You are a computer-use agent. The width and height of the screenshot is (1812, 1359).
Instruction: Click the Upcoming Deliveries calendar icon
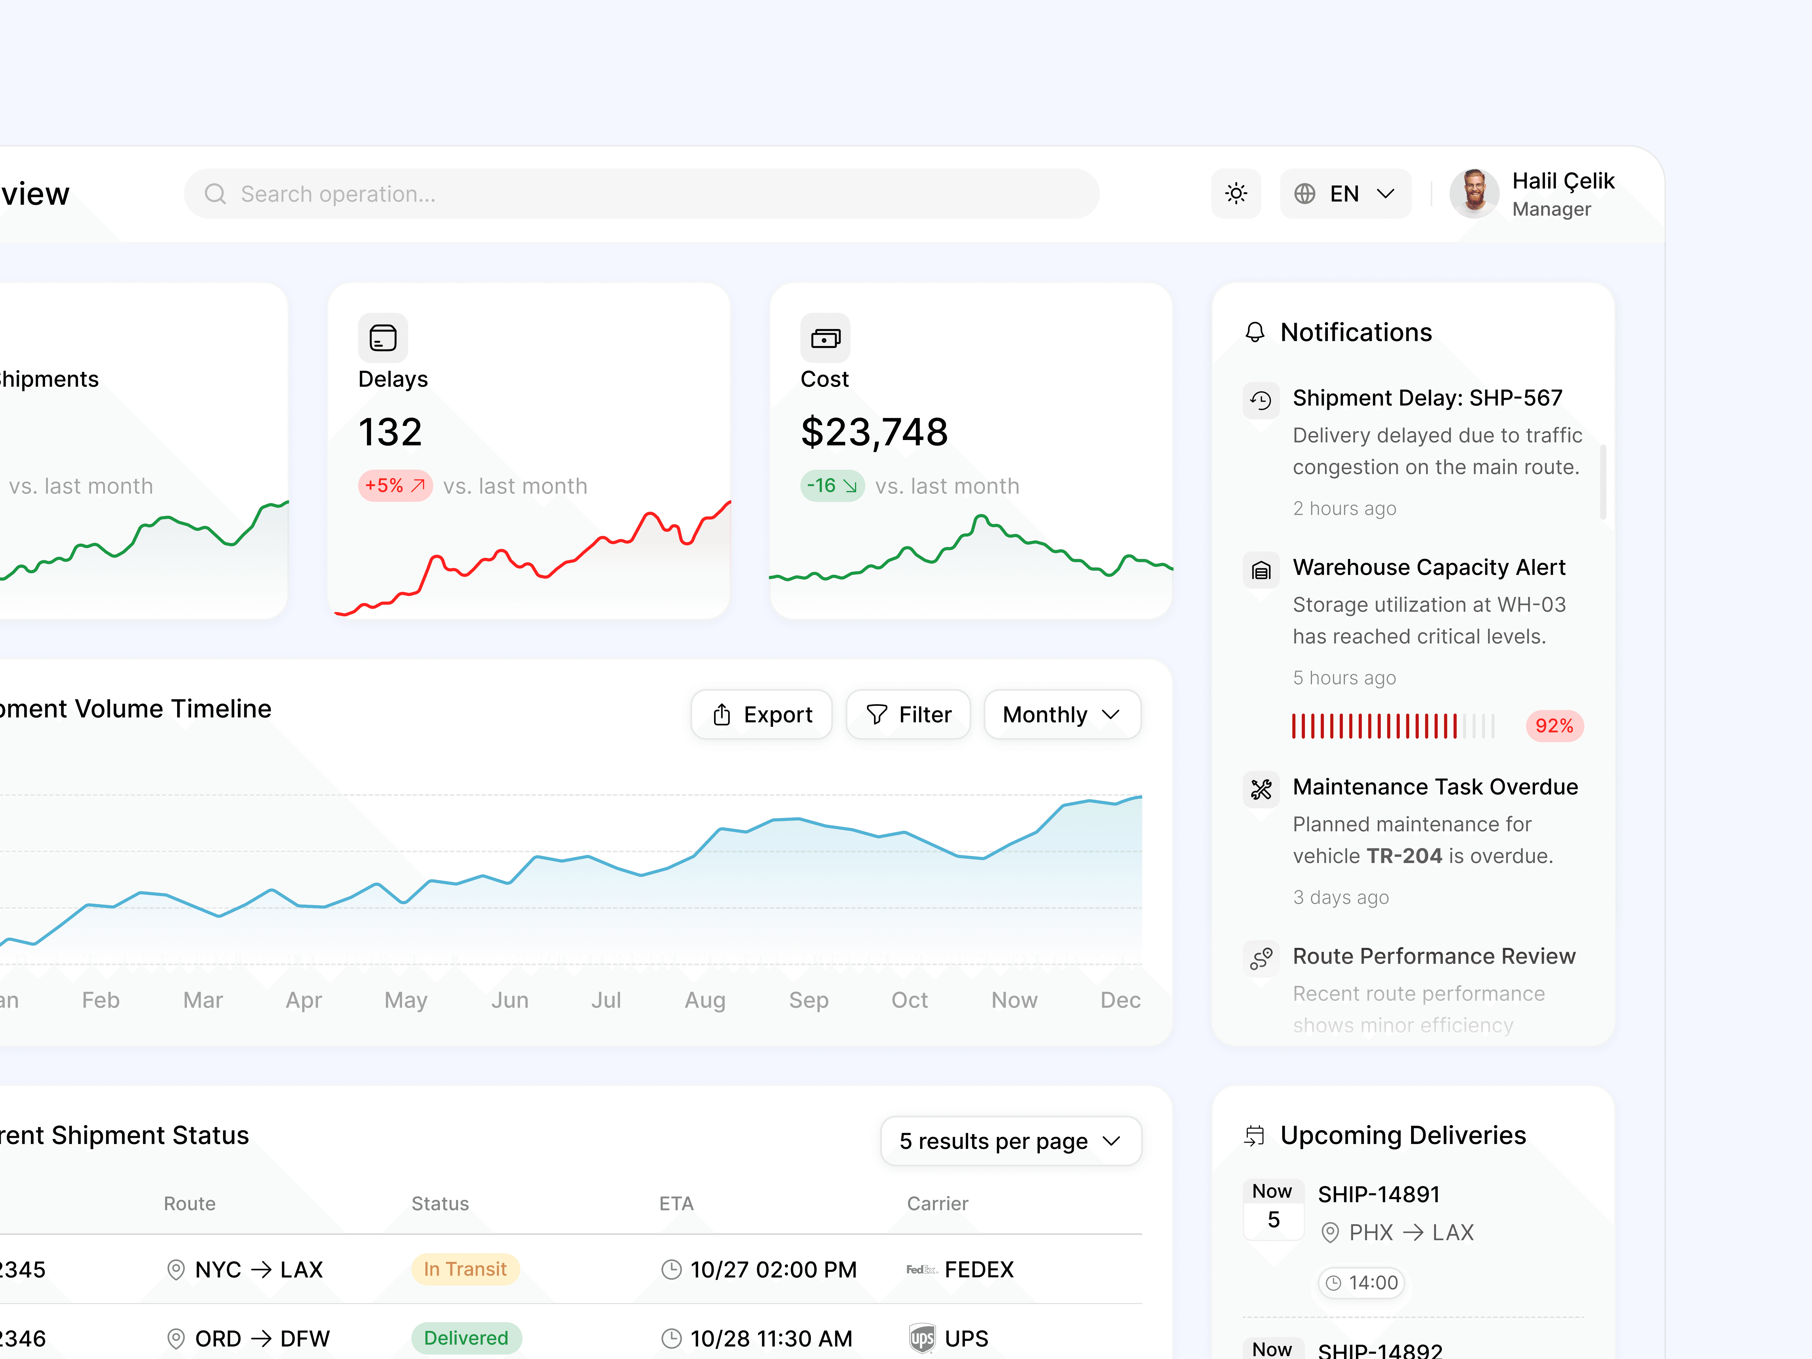[x=1254, y=1135]
